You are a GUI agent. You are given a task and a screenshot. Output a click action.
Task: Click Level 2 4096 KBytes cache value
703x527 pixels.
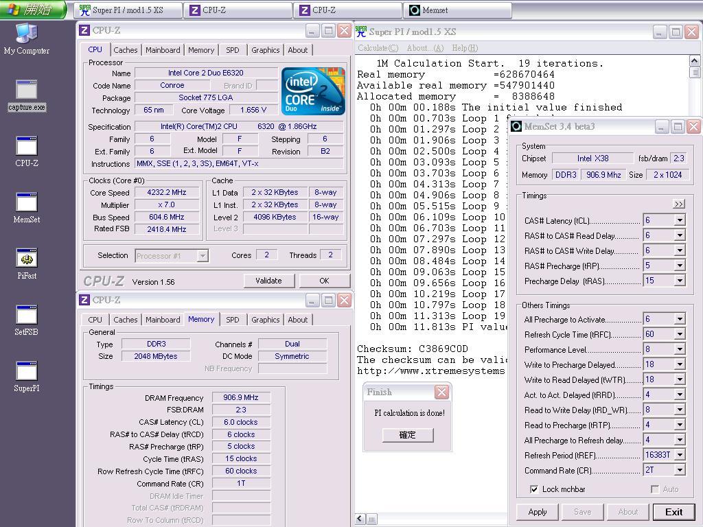coord(275,217)
